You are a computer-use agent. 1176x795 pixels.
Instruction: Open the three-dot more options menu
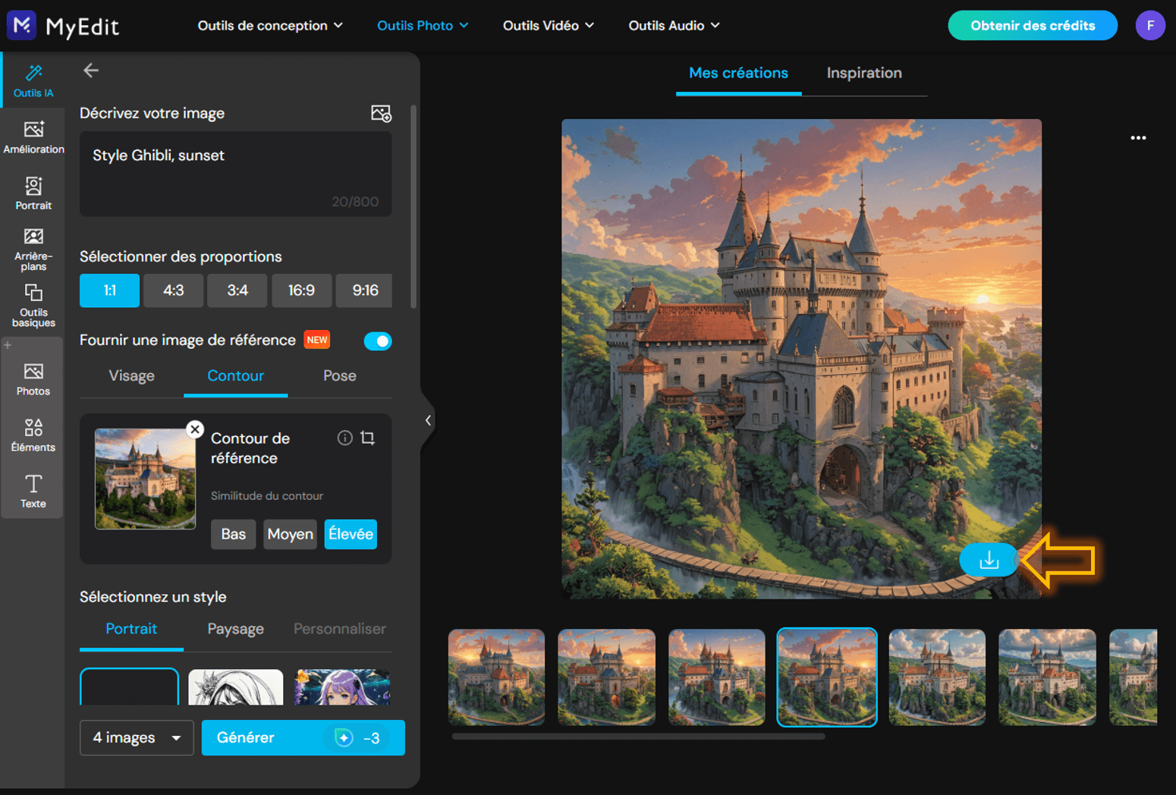click(1138, 138)
